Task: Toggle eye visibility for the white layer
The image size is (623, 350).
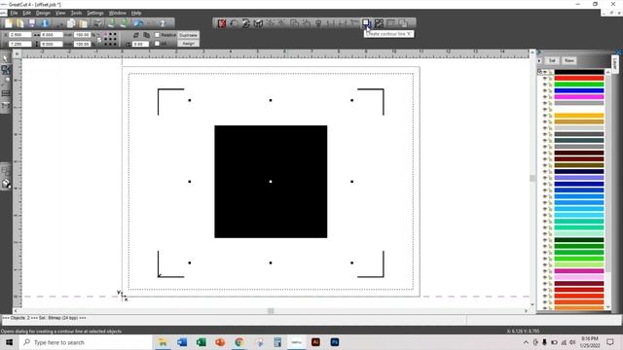Action: (x=545, y=109)
